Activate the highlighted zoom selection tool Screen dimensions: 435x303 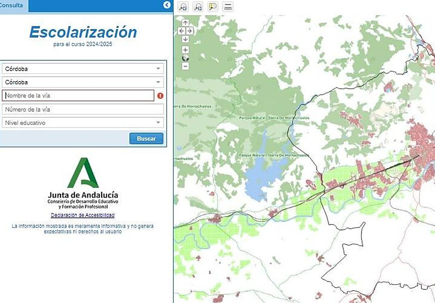tap(213, 7)
